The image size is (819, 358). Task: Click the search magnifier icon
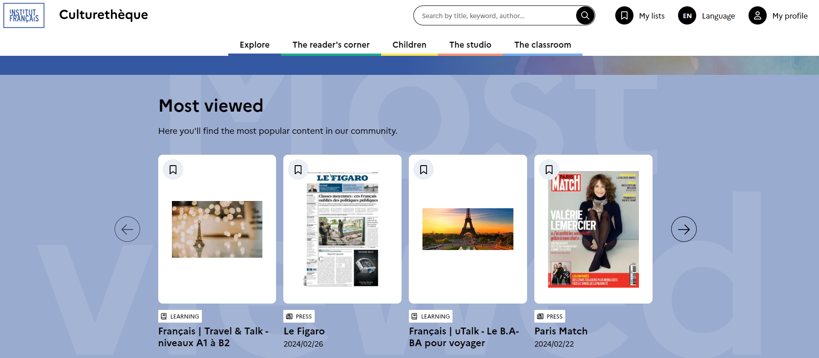pyautogui.click(x=585, y=15)
